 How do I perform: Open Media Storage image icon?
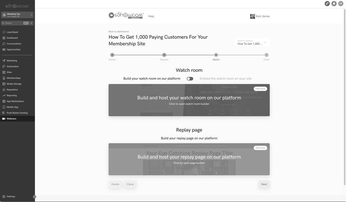click(x=4, y=84)
